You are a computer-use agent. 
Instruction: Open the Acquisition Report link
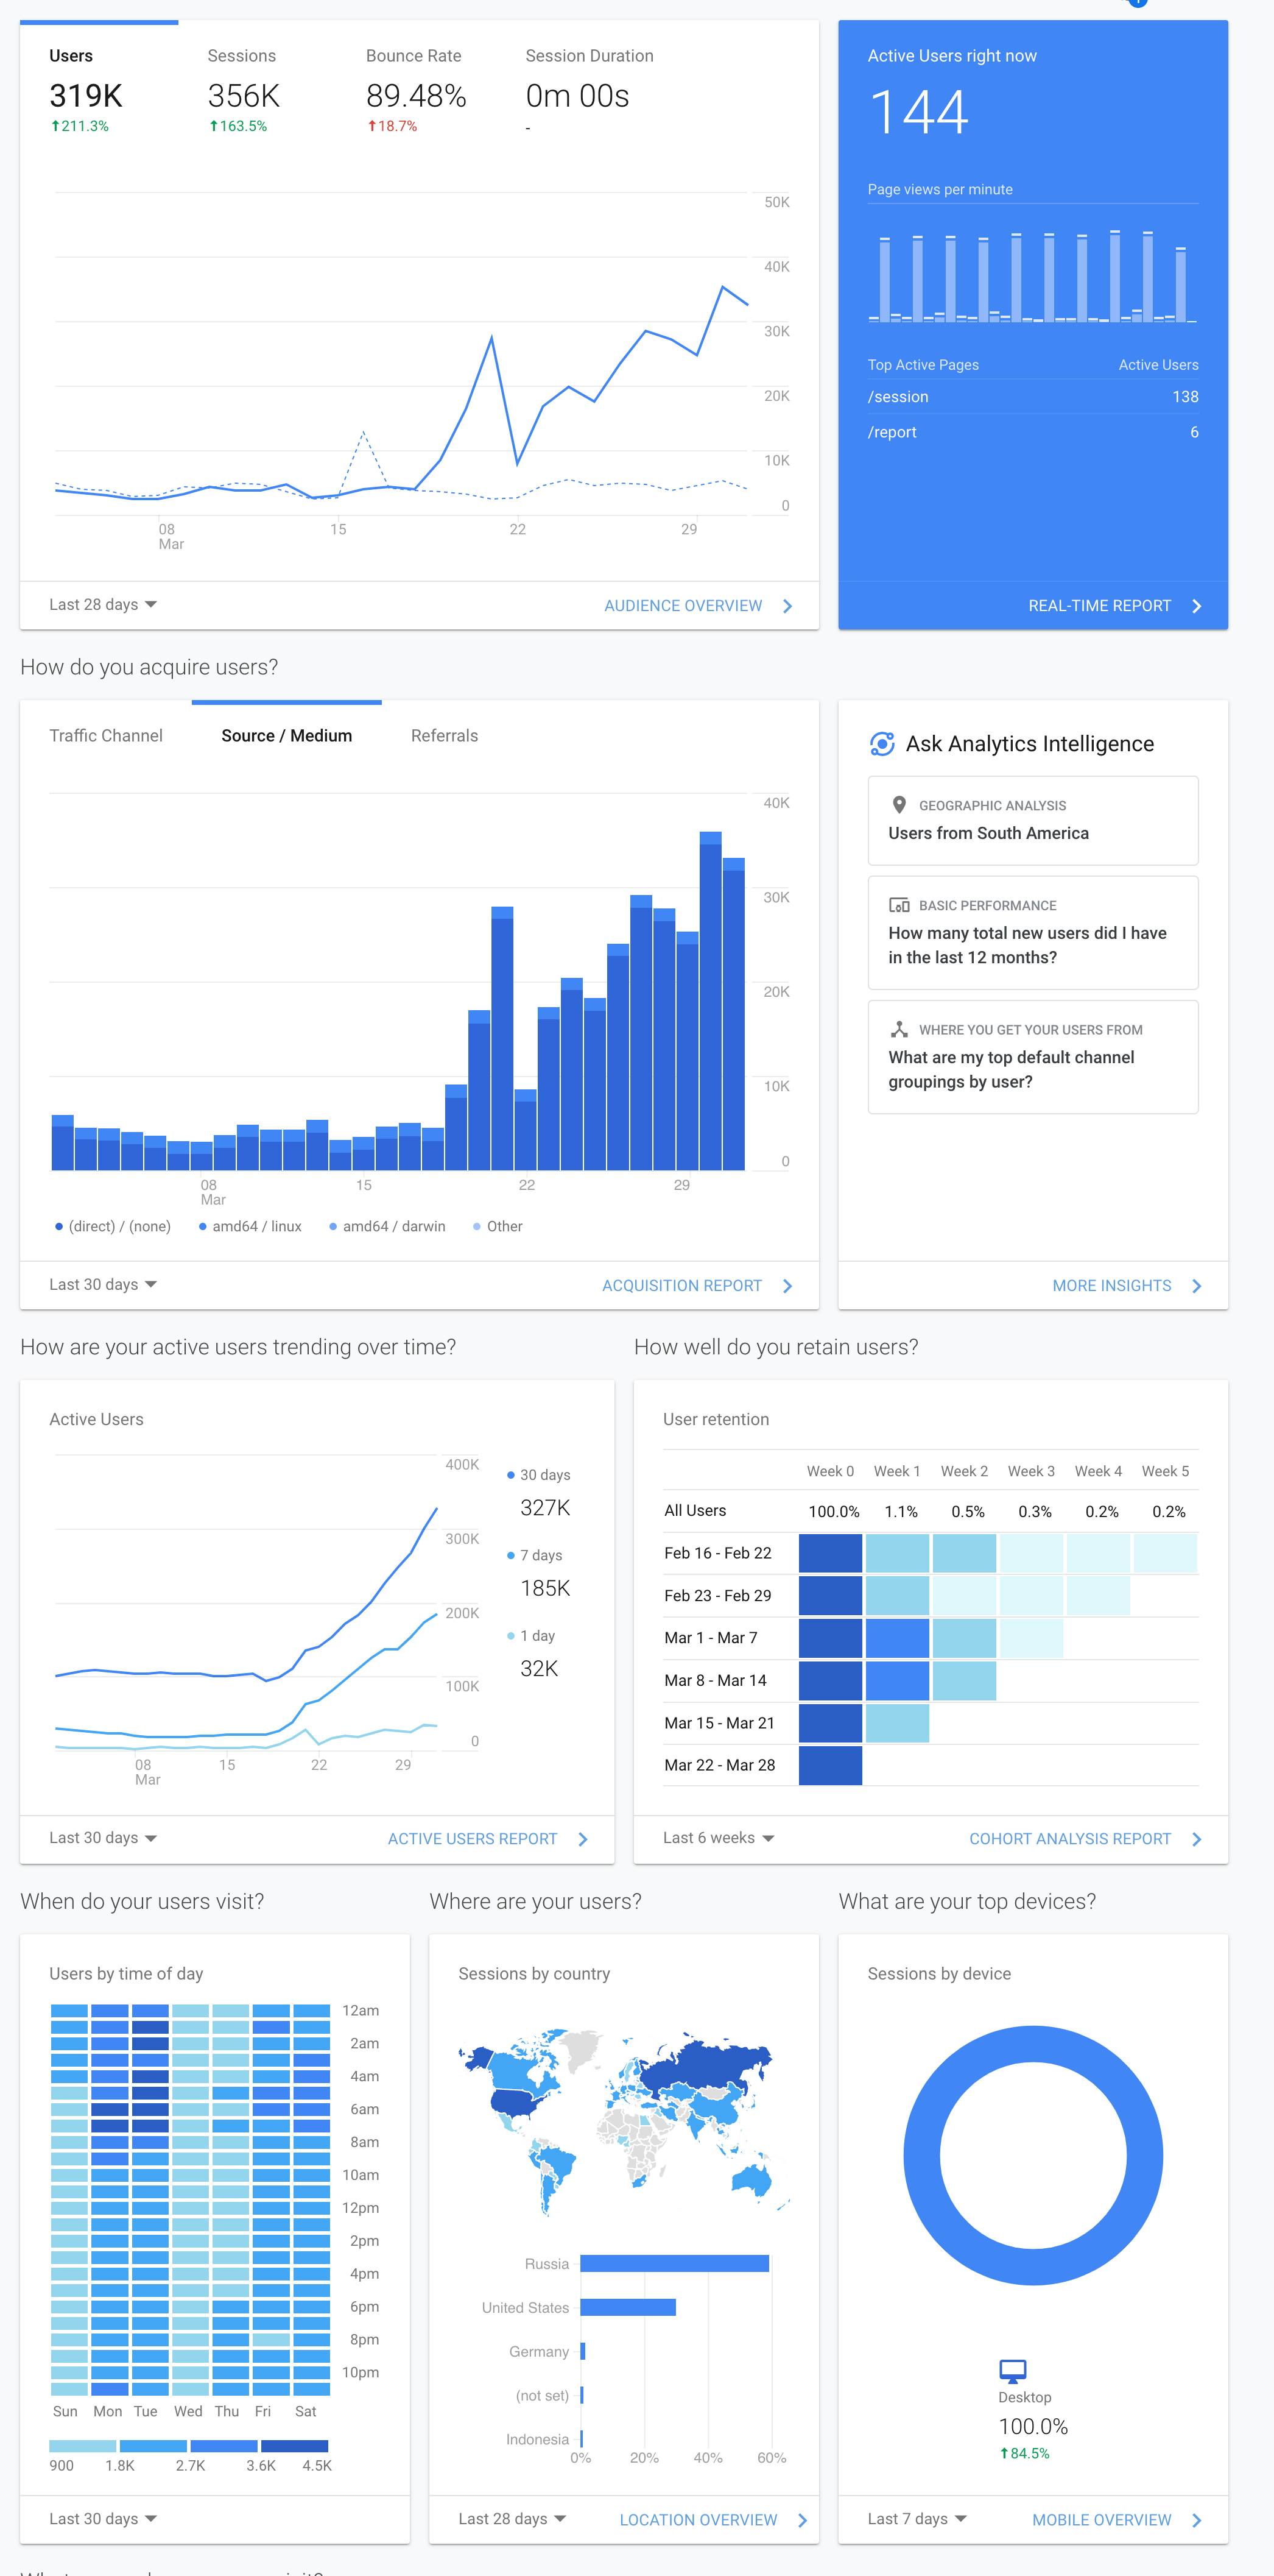click(681, 1286)
